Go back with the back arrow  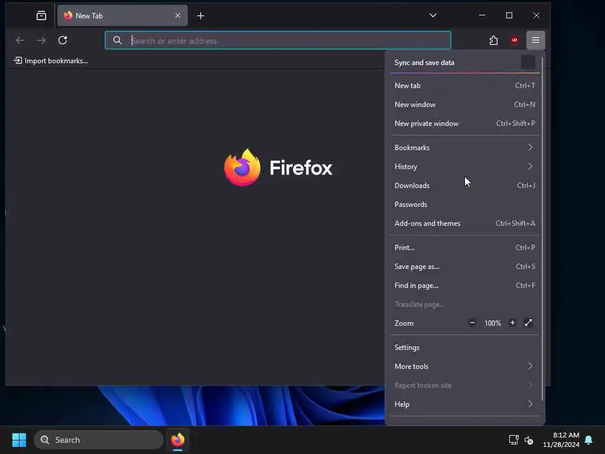[20, 40]
